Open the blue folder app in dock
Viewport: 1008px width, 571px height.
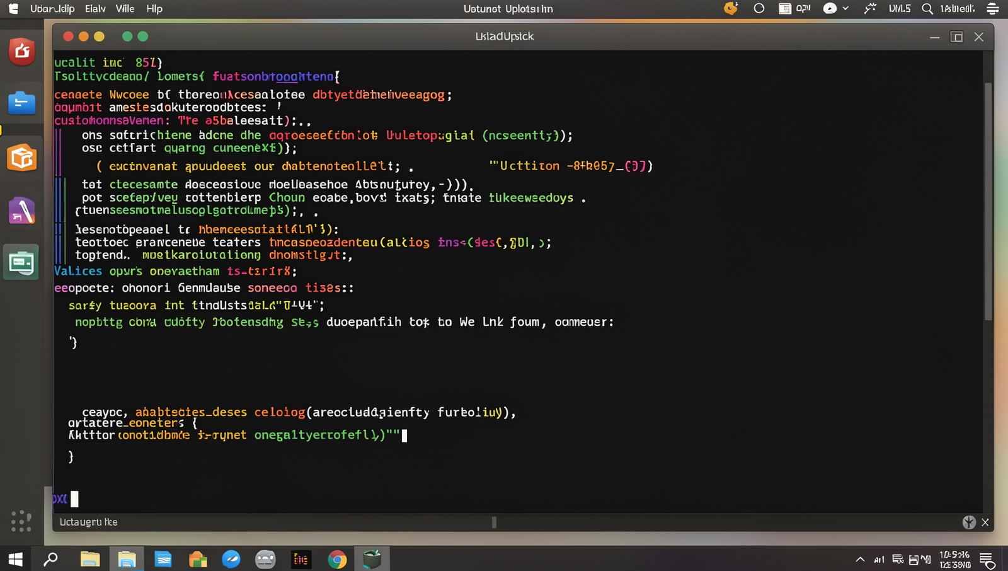coord(21,103)
